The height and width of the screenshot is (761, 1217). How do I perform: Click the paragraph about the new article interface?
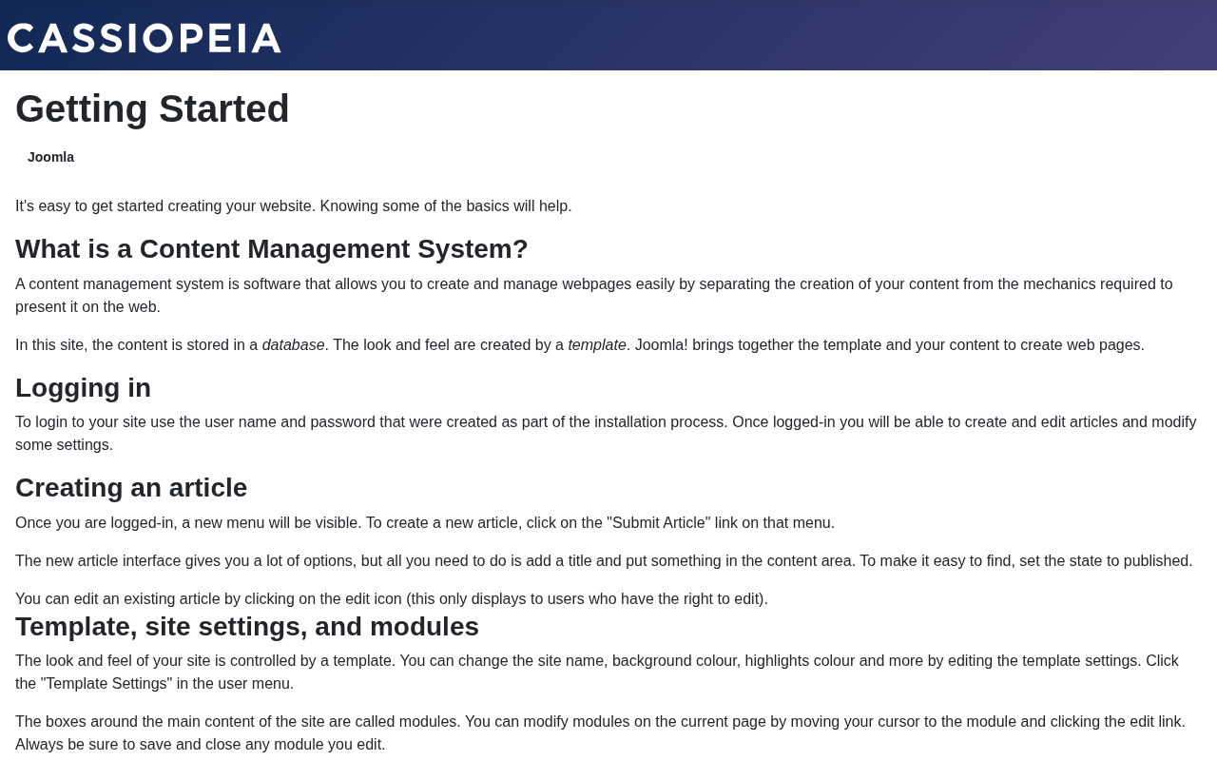[603, 561]
